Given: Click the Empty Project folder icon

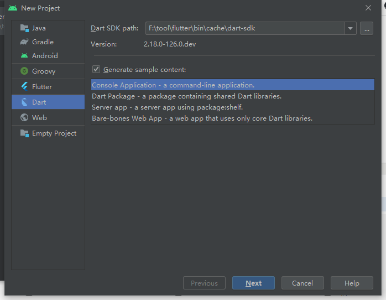Looking at the screenshot, I should [x=24, y=133].
